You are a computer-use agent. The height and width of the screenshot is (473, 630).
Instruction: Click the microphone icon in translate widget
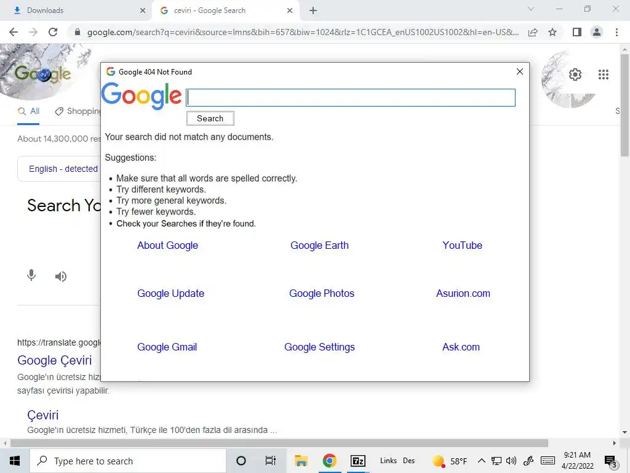(31, 275)
